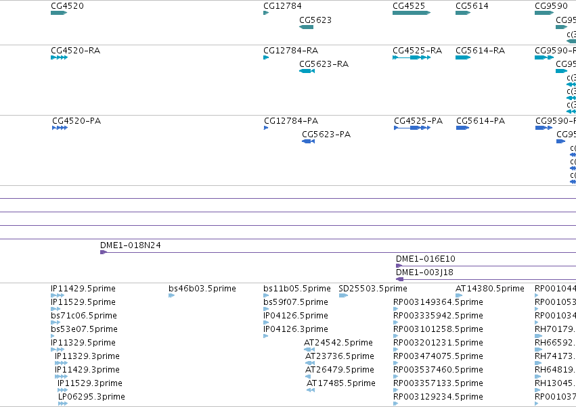
Task: Click the CG9590 gene label
Action: click(x=552, y=6)
